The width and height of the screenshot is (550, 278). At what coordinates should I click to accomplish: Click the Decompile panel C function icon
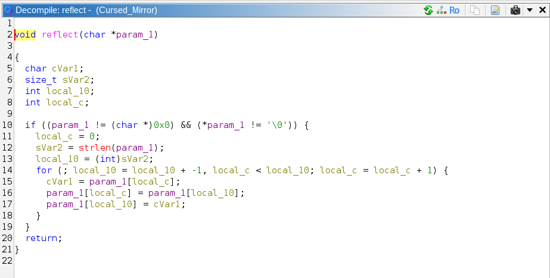click(9, 10)
